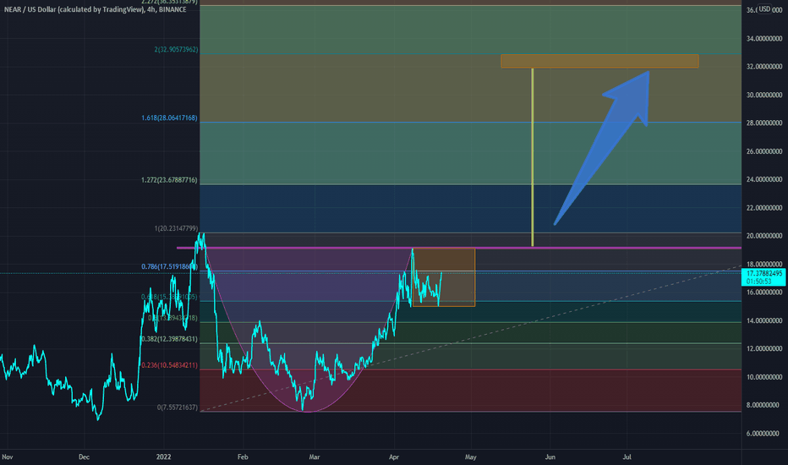Viewport: 788px width, 465px height.
Task: Select the yellow vertical measurement line
Action: pyautogui.click(x=532, y=157)
